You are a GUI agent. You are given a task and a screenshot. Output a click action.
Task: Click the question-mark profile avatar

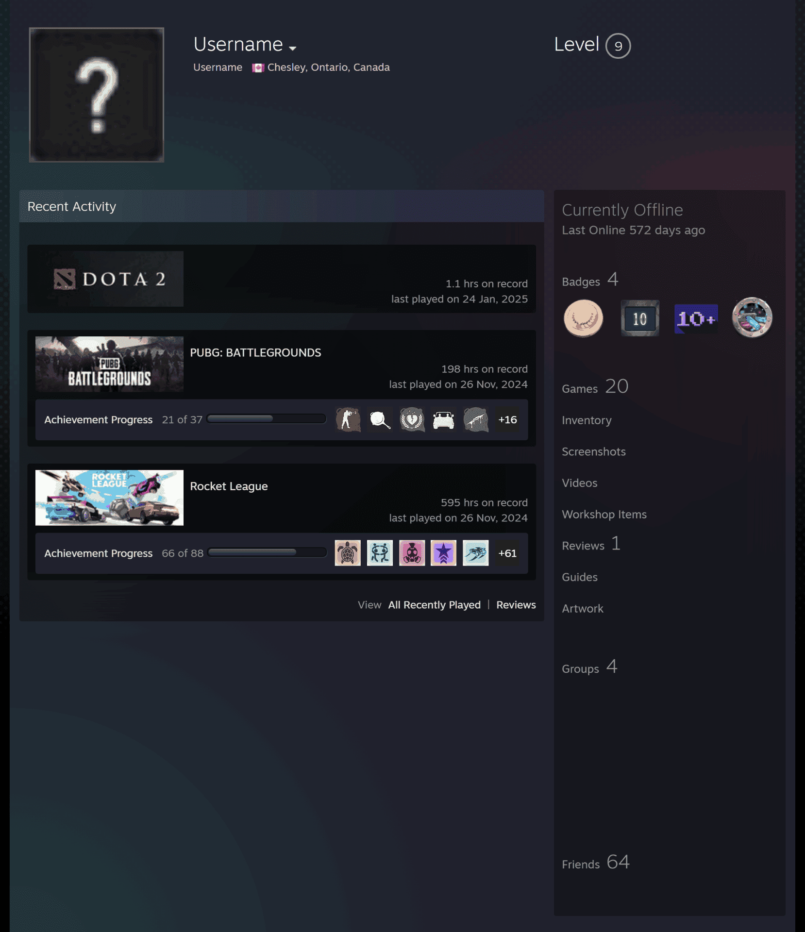[97, 95]
